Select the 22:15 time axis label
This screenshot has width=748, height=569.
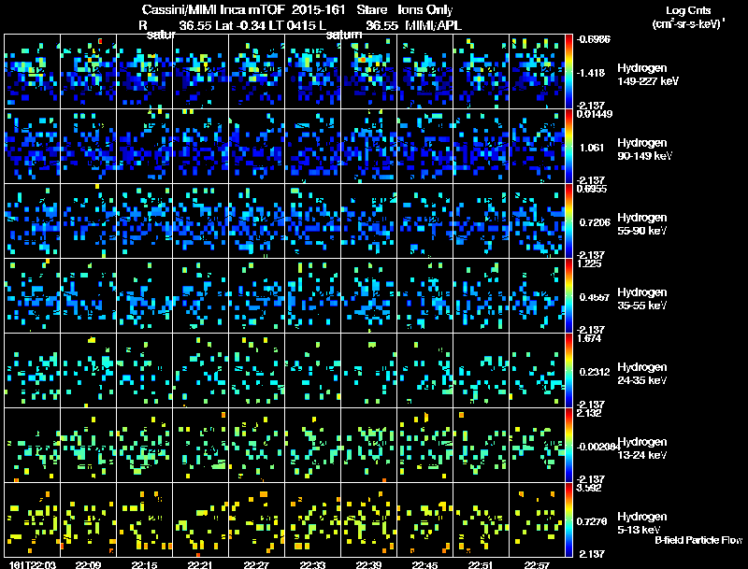coord(145,564)
